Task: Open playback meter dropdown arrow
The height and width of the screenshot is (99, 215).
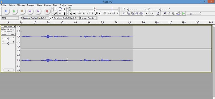Action: (74, 14)
